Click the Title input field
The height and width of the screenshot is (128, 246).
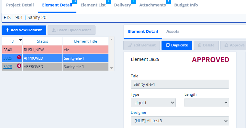point(180,84)
